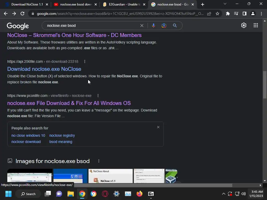View site information lock icon
This screenshot has width=267, height=200.
[x=33, y=14]
